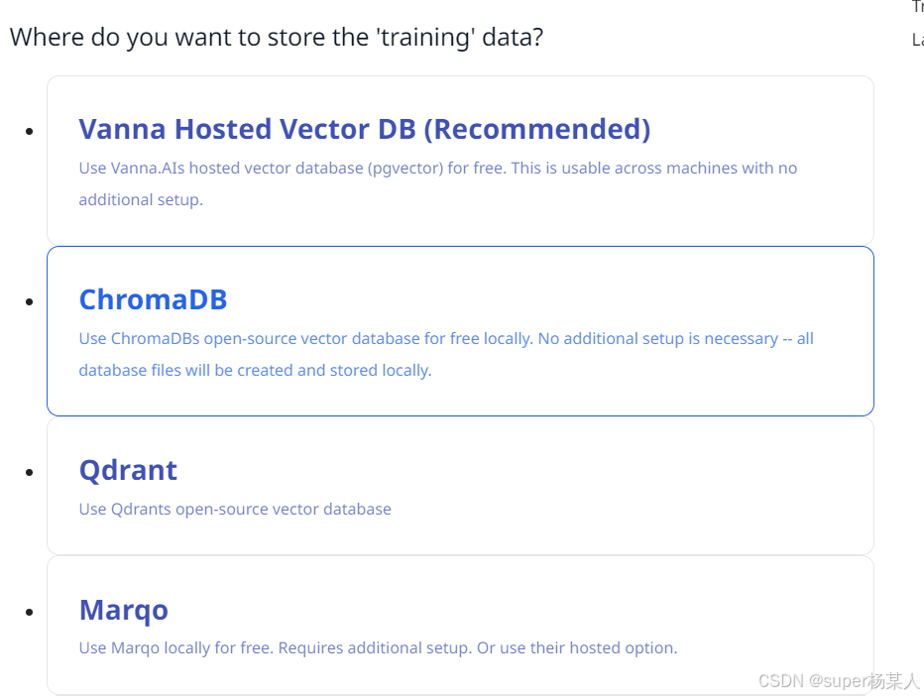Image resolution: width=924 pixels, height=696 pixels.
Task: Pick the Qdrant option title
Action: (x=128, y=470)
